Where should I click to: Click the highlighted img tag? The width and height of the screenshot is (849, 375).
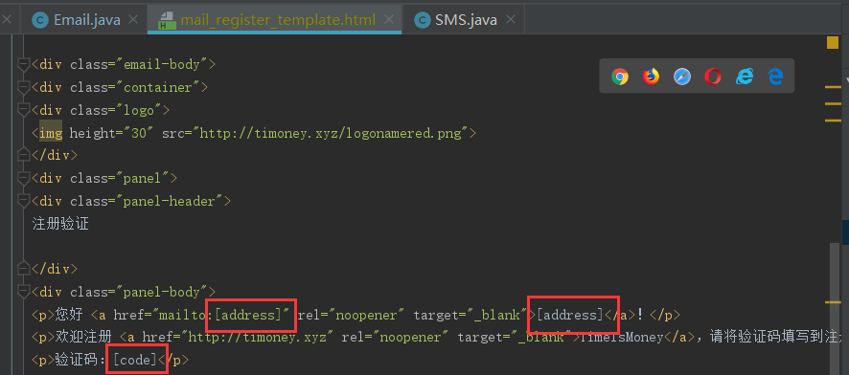coord(51,133)
